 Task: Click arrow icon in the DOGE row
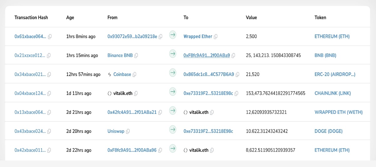pyautogui.click(x=173, y=129)
